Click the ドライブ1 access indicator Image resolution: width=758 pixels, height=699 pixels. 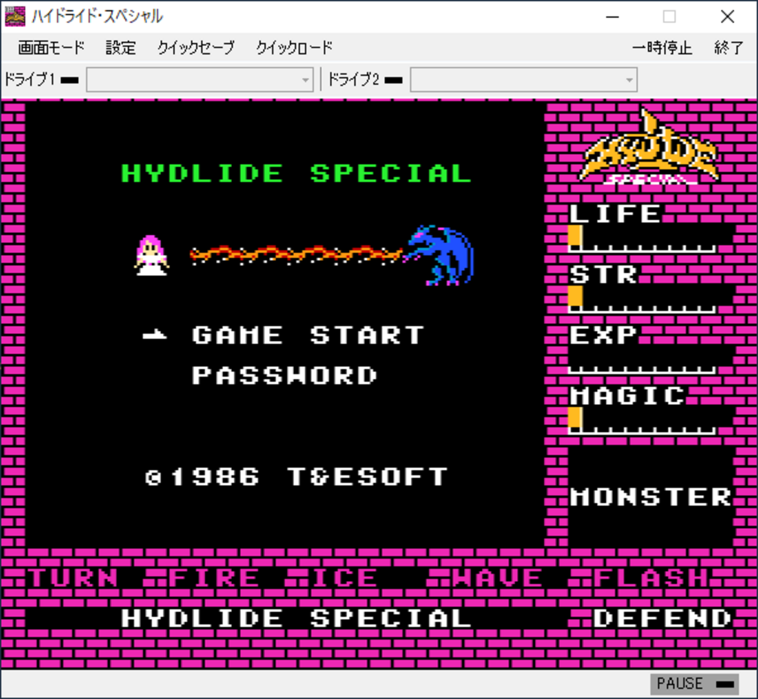[69, 80]
